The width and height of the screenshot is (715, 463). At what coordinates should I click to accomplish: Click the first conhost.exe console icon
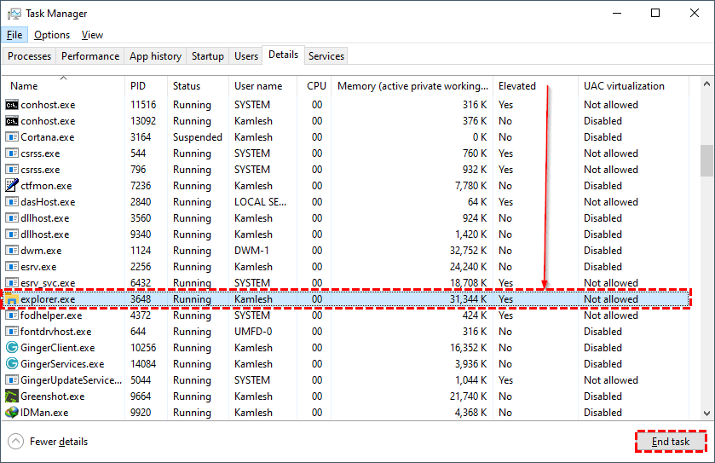(12, 105)
